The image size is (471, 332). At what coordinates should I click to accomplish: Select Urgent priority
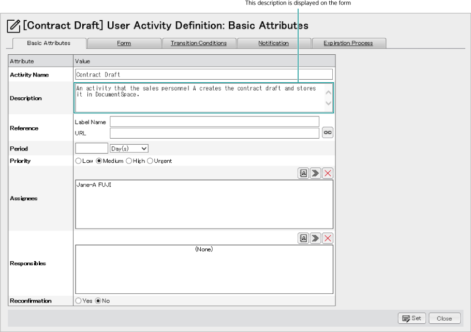[150, 161]
